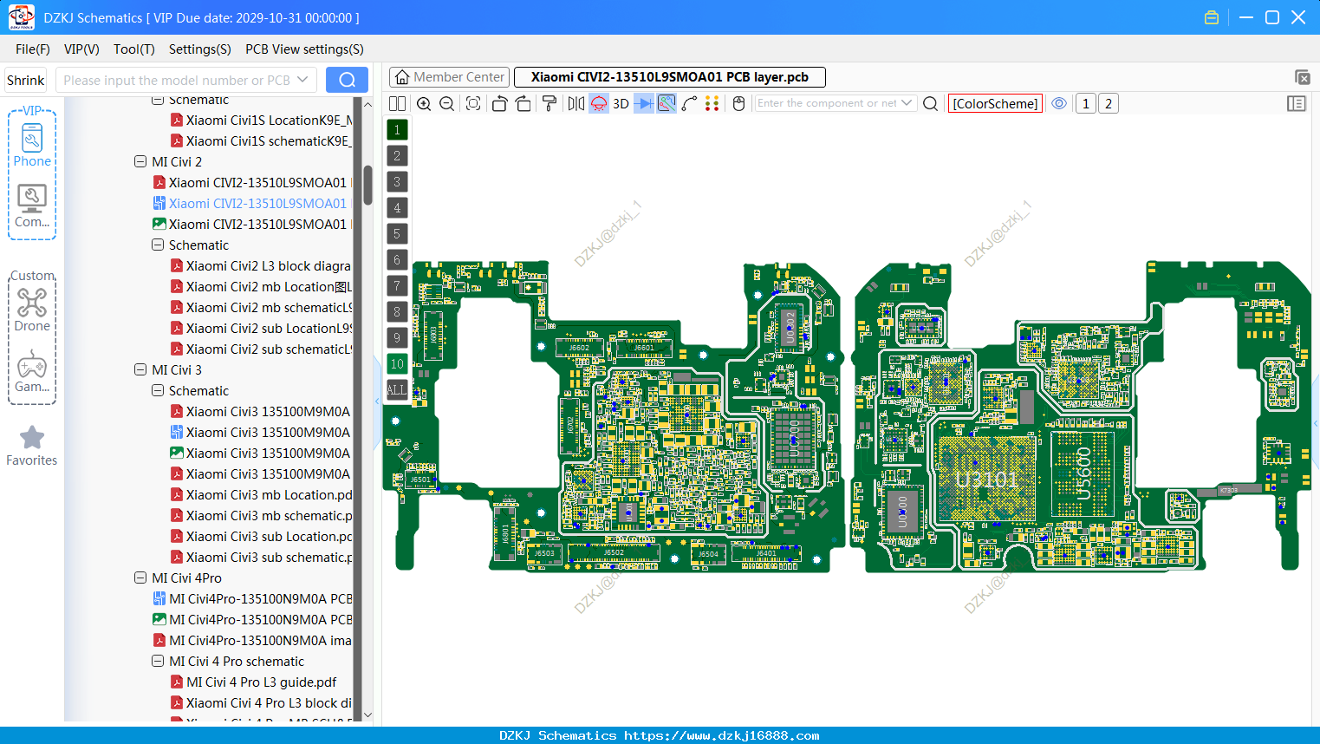
Task: Collapse the MI Civi 3 tree node
Action: pyautogui.click(x=140, y=370)
